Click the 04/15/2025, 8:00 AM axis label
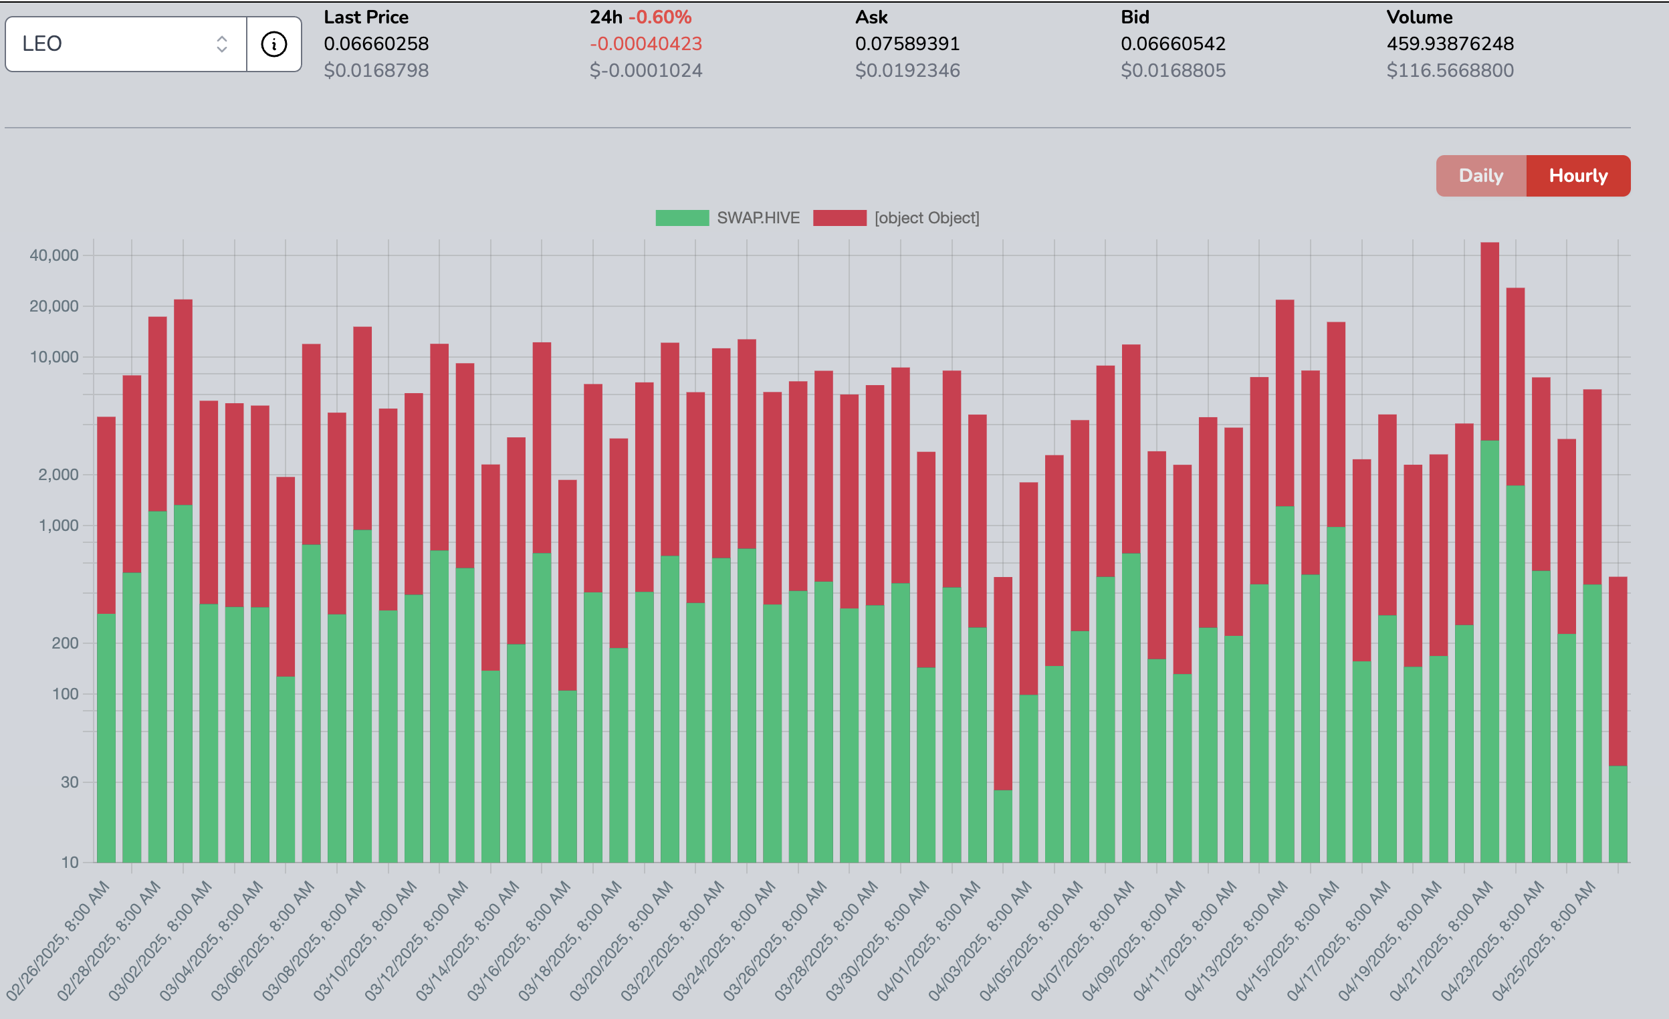Image resolution: width=1669 pixels, height=1019 pixels. click(1288, 940)
